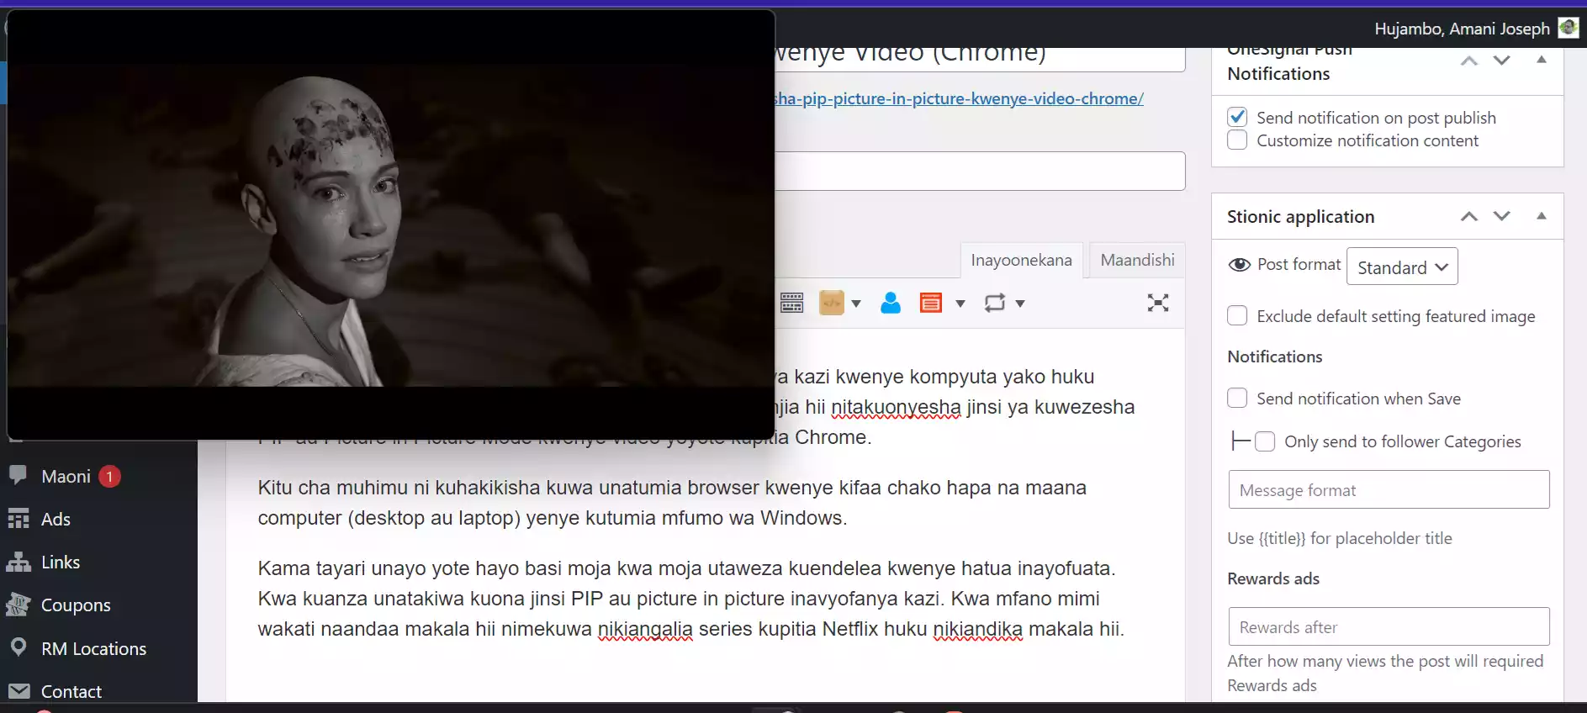1587x713 pixels.
Task: Expand dropdown arrow next to red form icon
Action: 960,304
